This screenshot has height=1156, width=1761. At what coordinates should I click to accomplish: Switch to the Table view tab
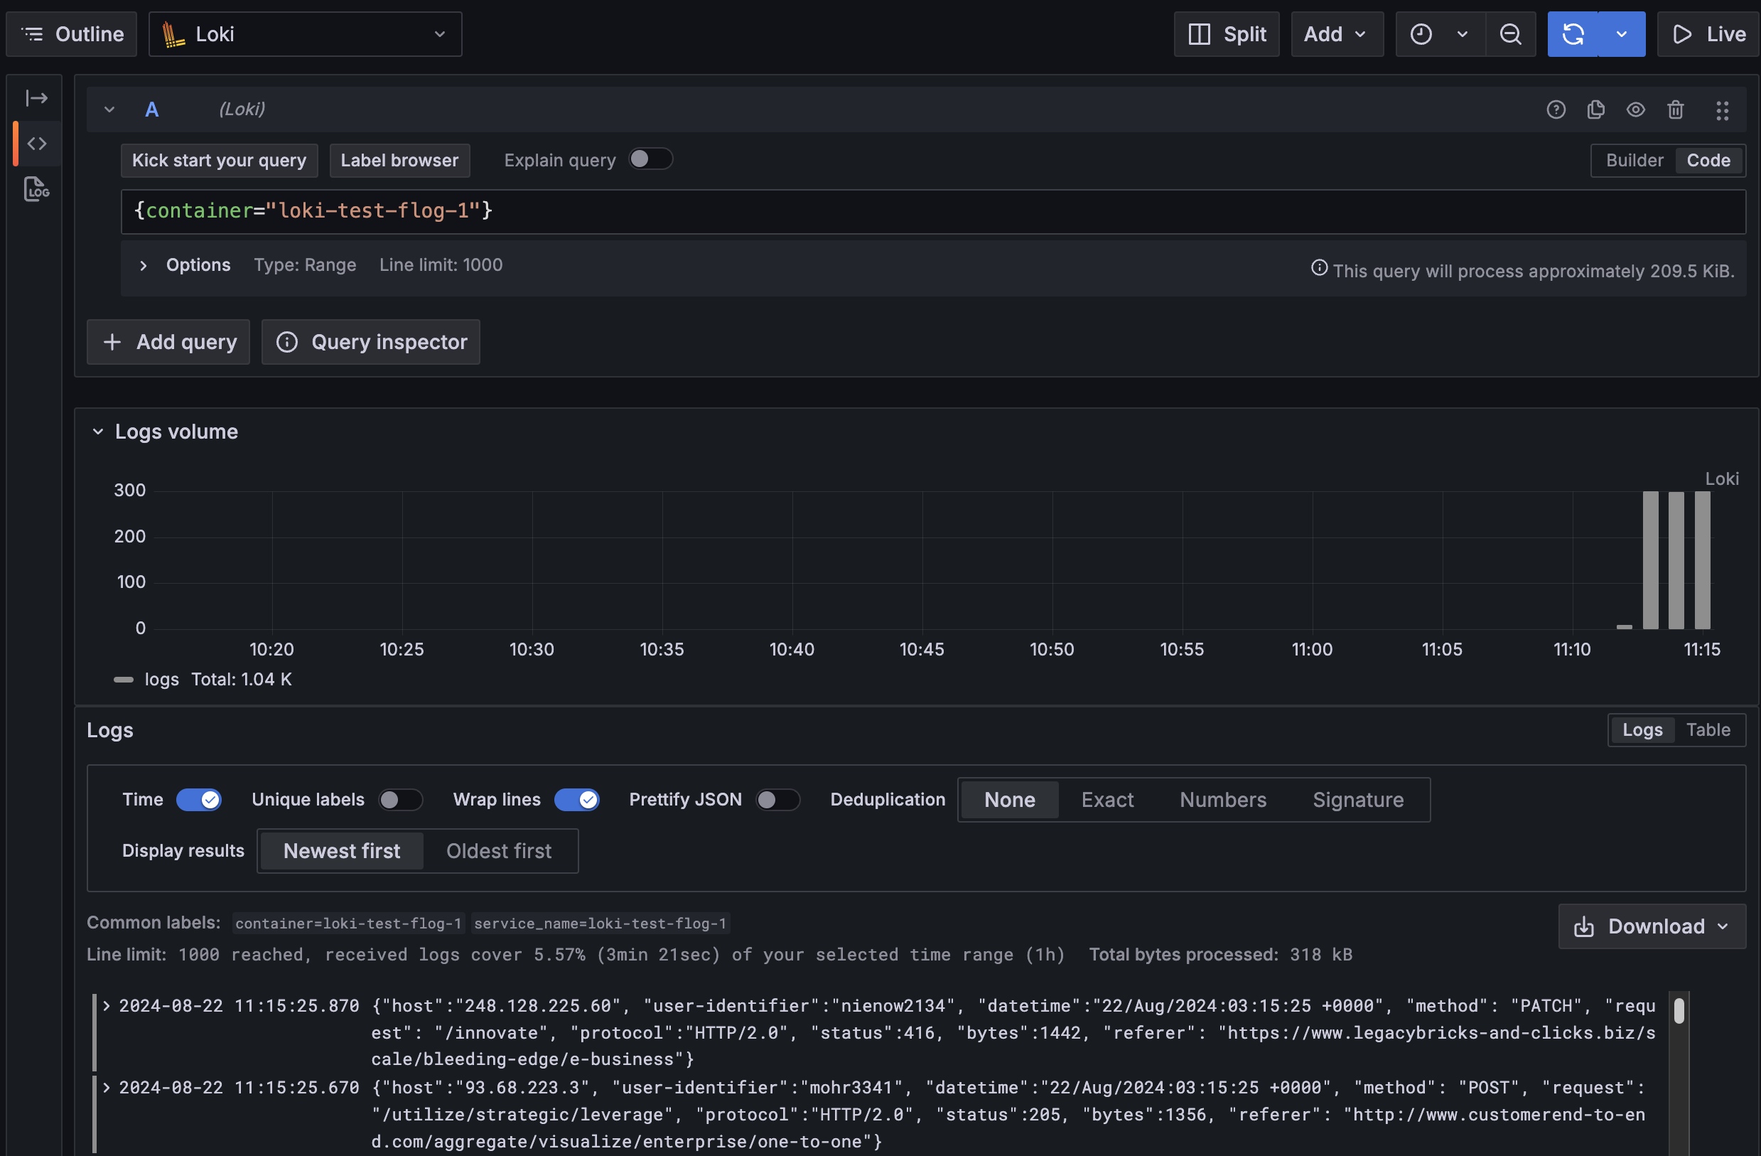(x=1708, y=729)
